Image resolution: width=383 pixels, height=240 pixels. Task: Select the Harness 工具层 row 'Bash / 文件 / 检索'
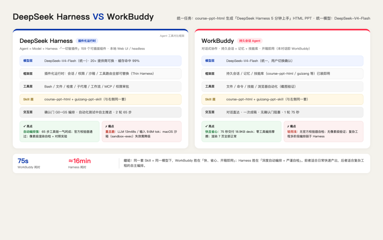[x=100, y=87]
